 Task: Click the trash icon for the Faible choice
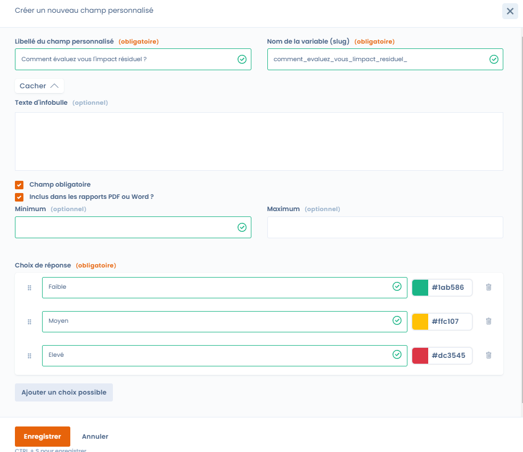(x=488, y=287)
